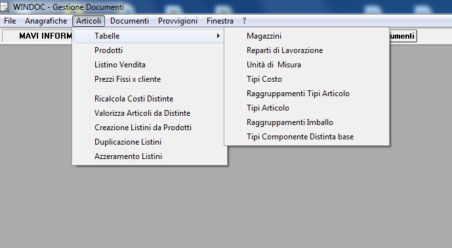Open Prezzi Fissi x cliente
Viewport: 452px width, 248px height.
point(149,79)
